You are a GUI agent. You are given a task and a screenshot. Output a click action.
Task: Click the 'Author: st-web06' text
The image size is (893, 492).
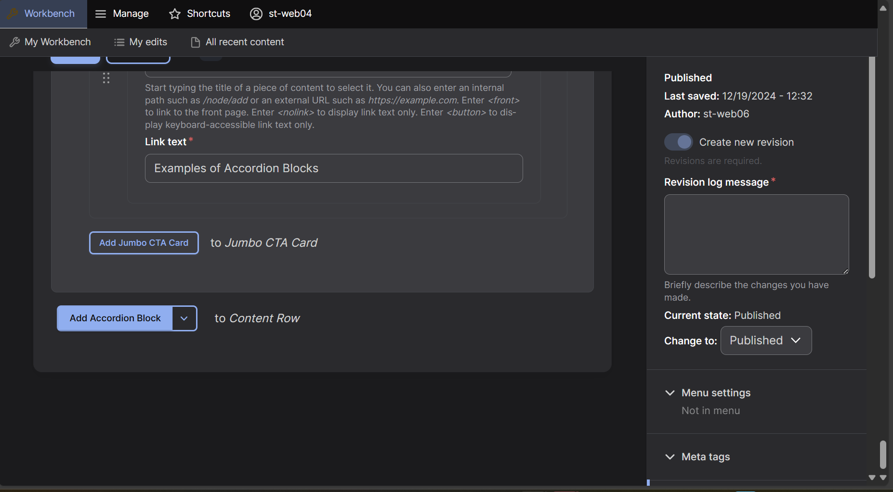(x=707, y=114)
